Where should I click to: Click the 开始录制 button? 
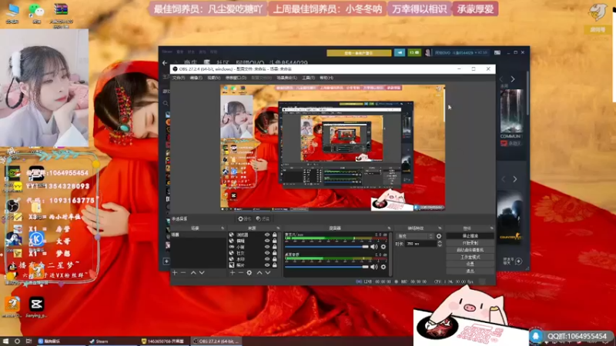click(x=470, y=243)
